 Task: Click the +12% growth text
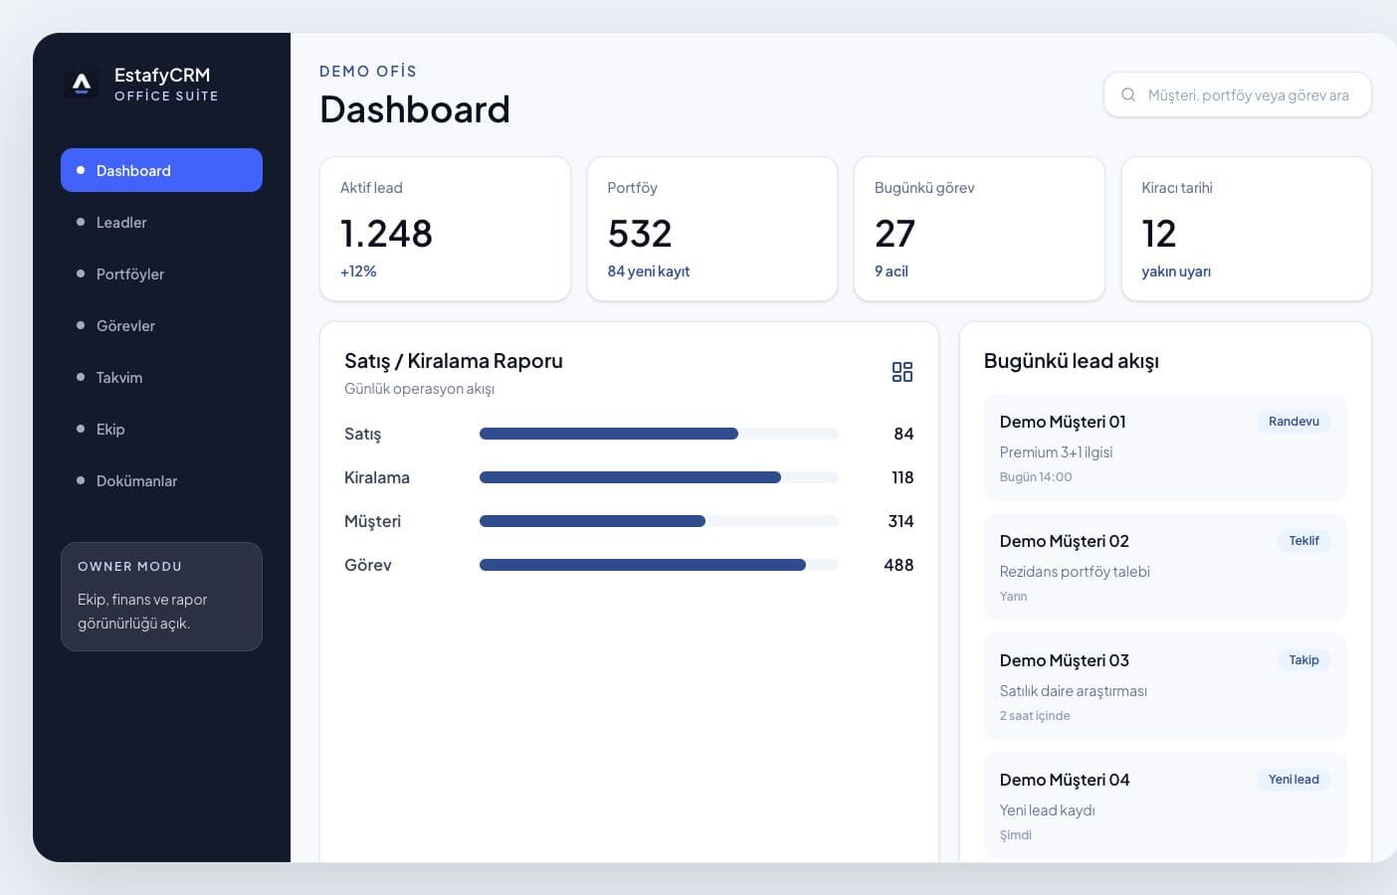pos(358,271)
